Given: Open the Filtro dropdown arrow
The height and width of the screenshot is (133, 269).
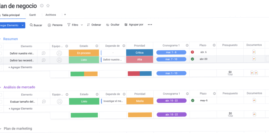Looking at the screenshot, I should (x=82, y=25).
